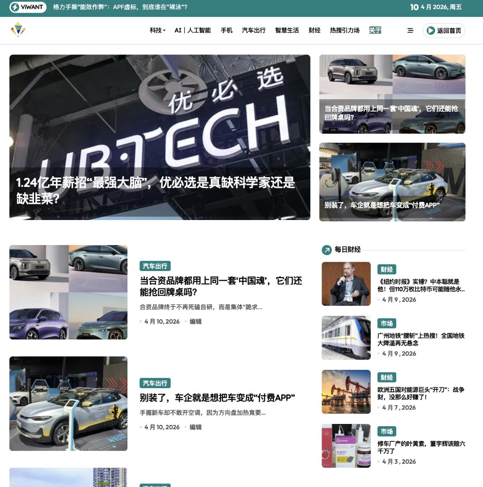Click the 财经 tag above 纽约时报 article

click(x=386, y=269)
